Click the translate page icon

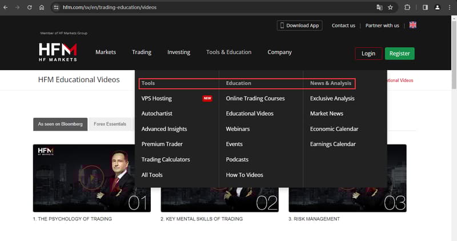coord(379,7)
